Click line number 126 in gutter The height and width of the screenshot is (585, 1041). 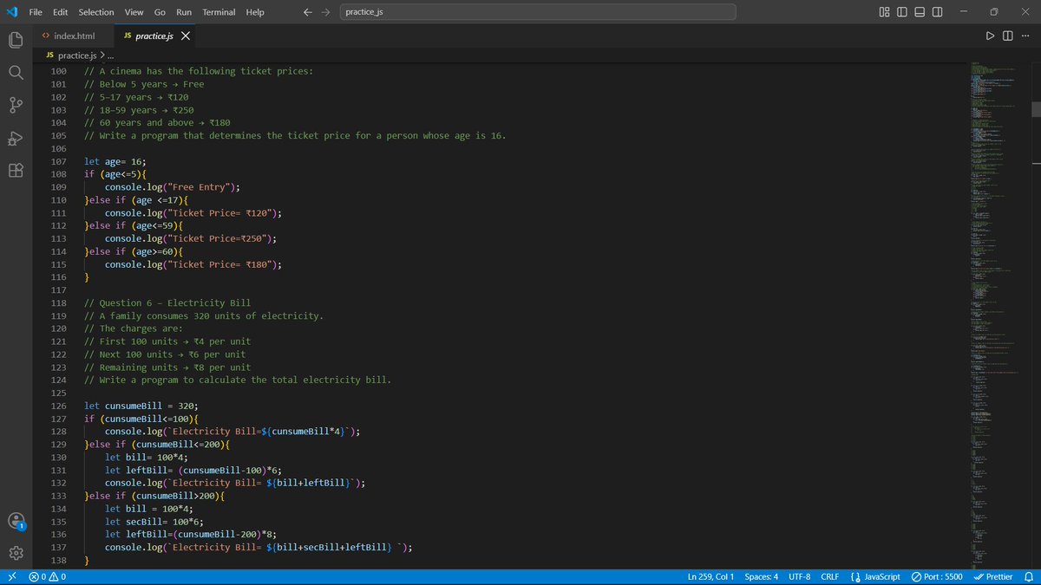59,406
